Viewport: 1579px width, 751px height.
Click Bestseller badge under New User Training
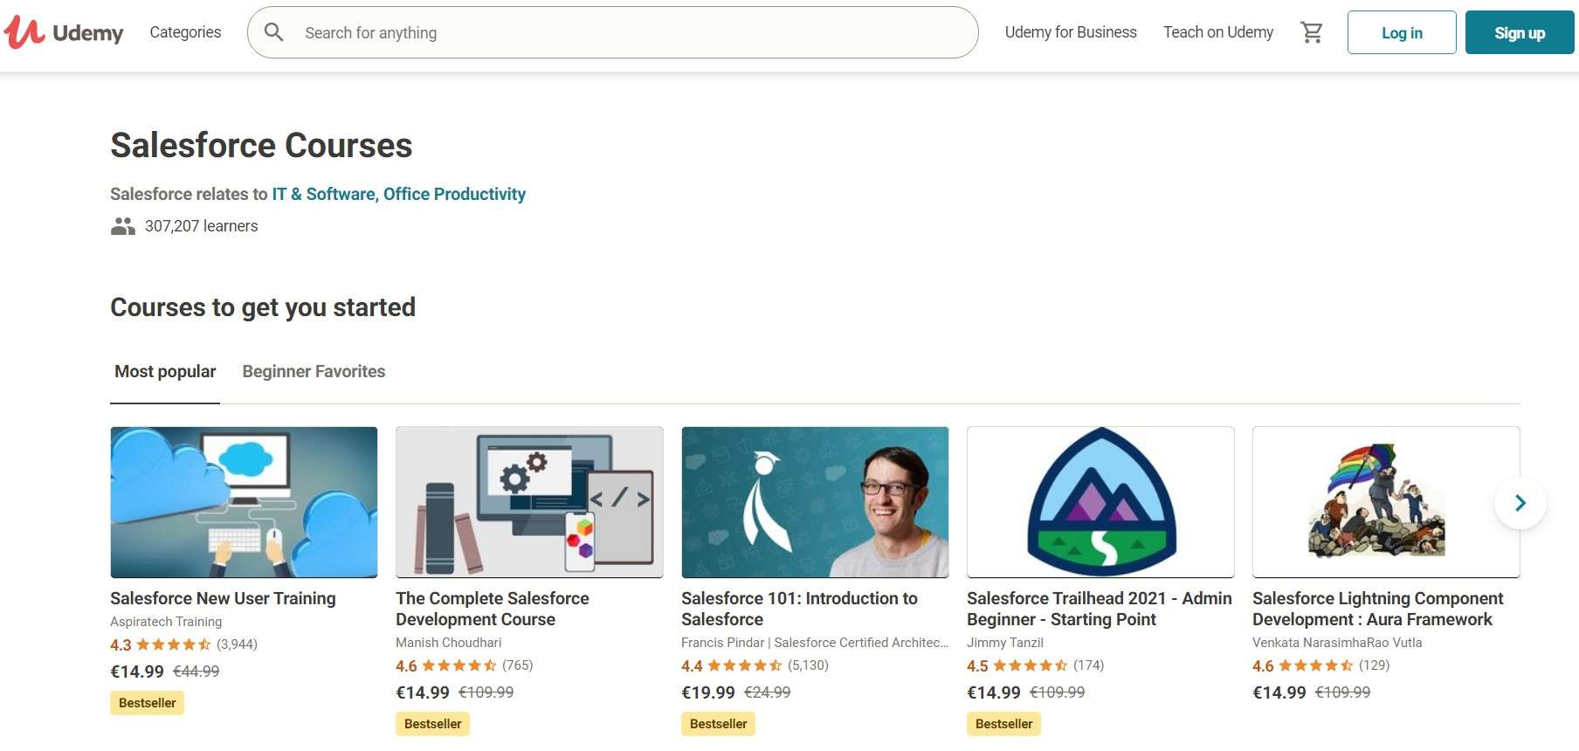147,703
